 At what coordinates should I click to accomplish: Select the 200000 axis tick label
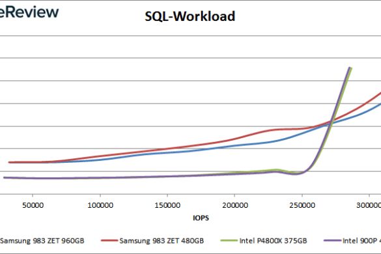[235, 205]
